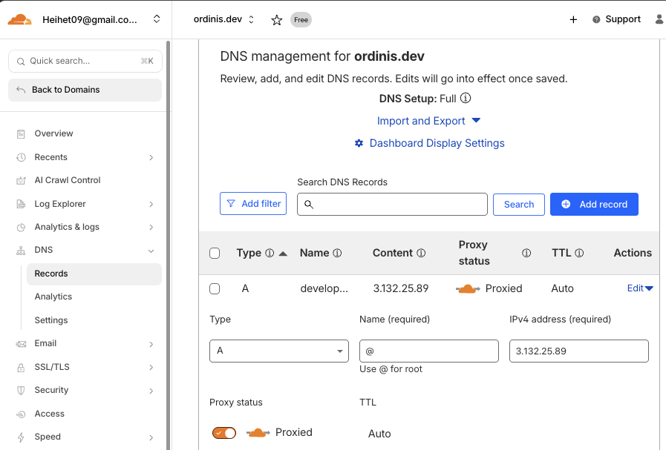Expand the Import and Export section
666x450 pixels.
[x=429, y=121]
